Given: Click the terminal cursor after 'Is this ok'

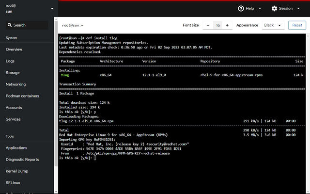Looking at the screenshot, I should point(95,158).
